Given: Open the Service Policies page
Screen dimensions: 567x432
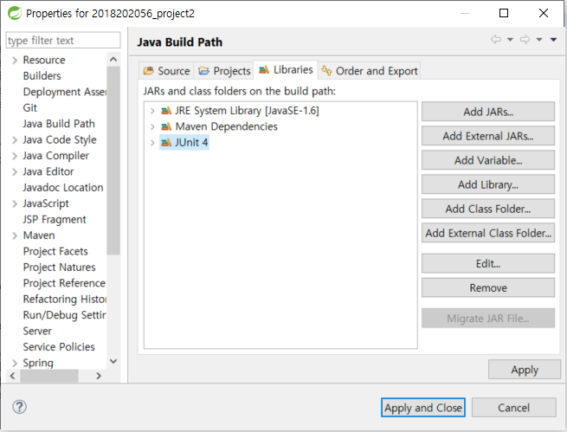Looking at the screenshot, I should 59,346.
